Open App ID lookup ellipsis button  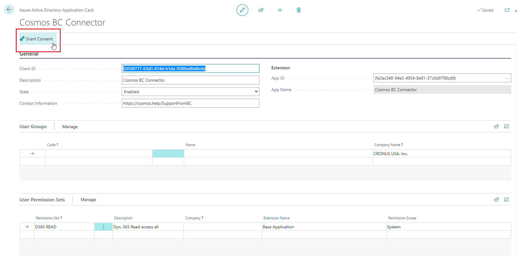click(507, 78)
